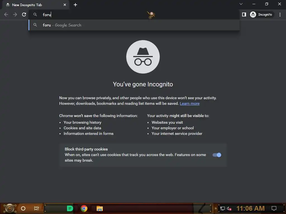The image size is (286, 214).
Task: Click the large incognito hat logo
Action: pos(143,57)
